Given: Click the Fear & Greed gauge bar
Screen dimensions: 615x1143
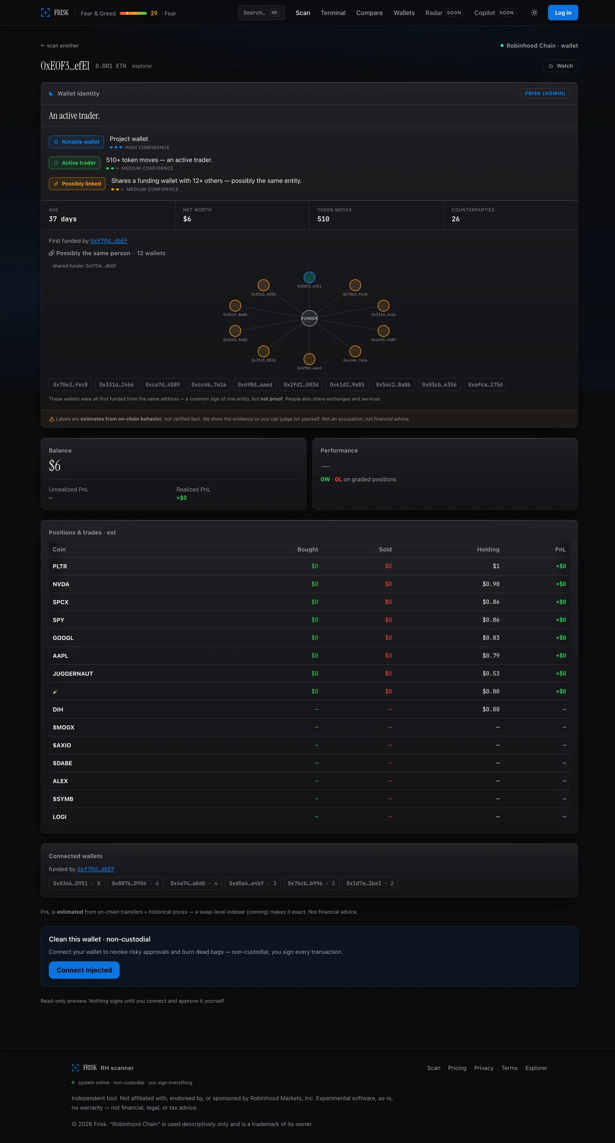Looking at the screenshot, I should click(x=133, y=13).
